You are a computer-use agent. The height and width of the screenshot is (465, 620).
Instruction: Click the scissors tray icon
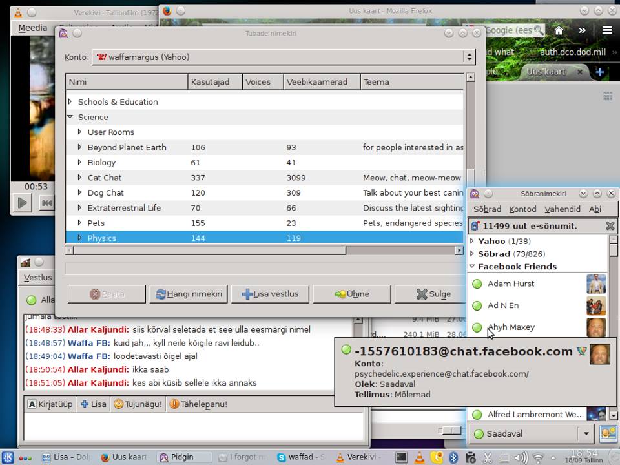tap(488, 457)
